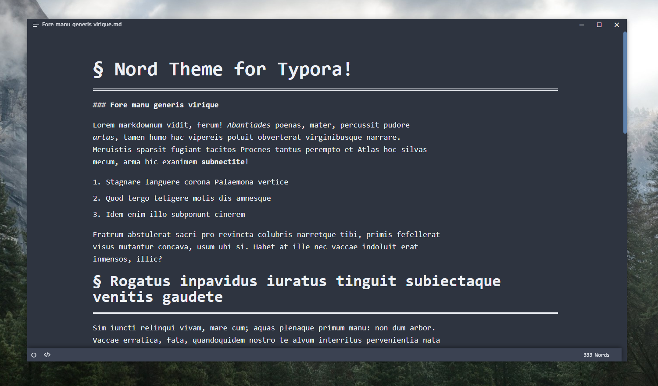Image resolution: width=658 pixels, height=386 pixels.
Task: Click list item 'Idem enim illo subponunt cinerem'
Action: pyautogui.click(x=175, y=215)
